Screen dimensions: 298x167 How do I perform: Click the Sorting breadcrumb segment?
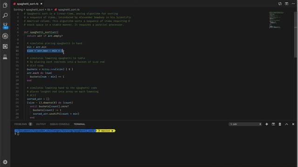[x=18, y=9]
